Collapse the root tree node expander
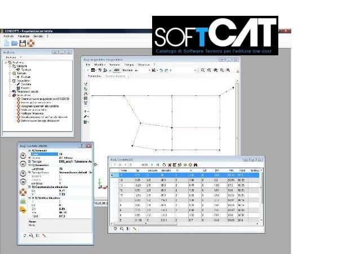338x254 pixels. (x=6, y=63)
